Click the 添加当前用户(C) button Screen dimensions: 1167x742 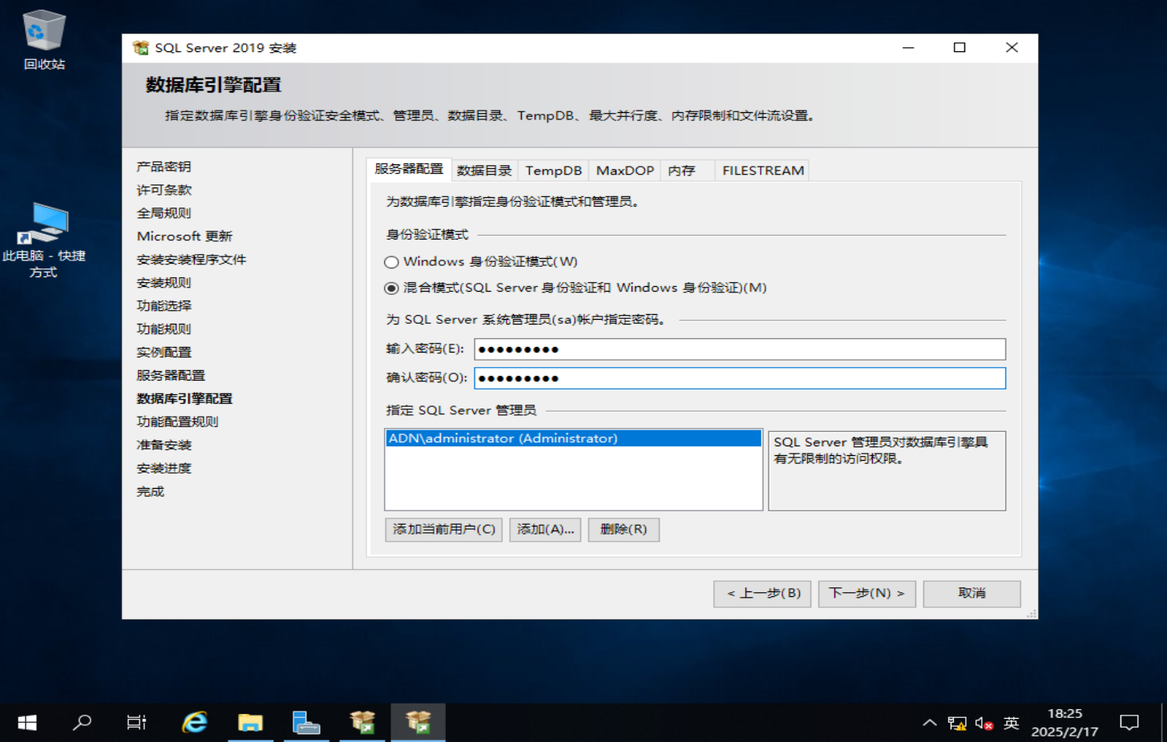[444, 530]
